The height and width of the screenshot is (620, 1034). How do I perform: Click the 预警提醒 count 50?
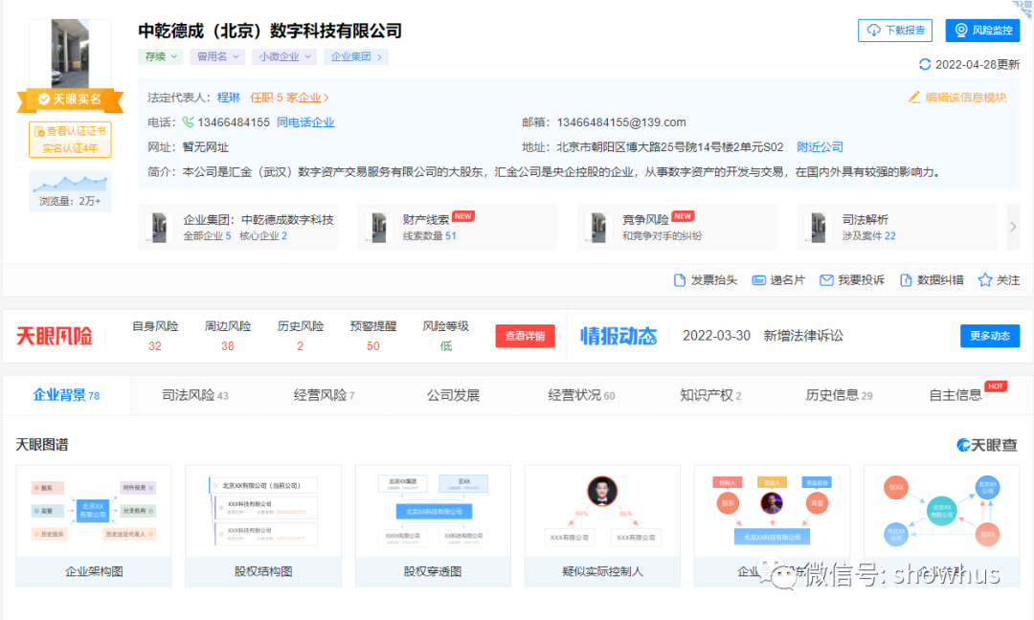(372, 346)
